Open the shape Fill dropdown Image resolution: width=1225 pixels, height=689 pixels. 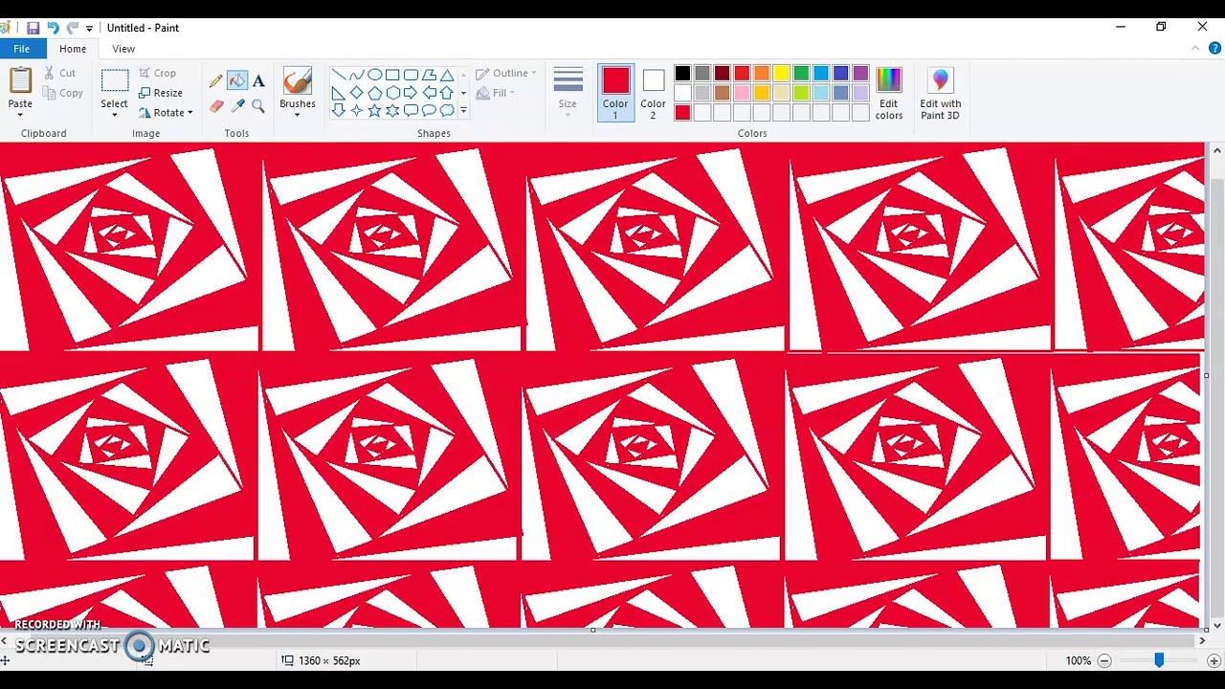point(496,93)
